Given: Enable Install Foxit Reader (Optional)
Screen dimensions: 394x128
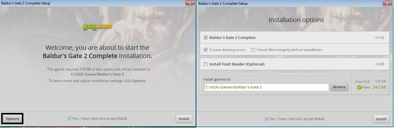Looking at the screenshot, I should coord(206,64).
